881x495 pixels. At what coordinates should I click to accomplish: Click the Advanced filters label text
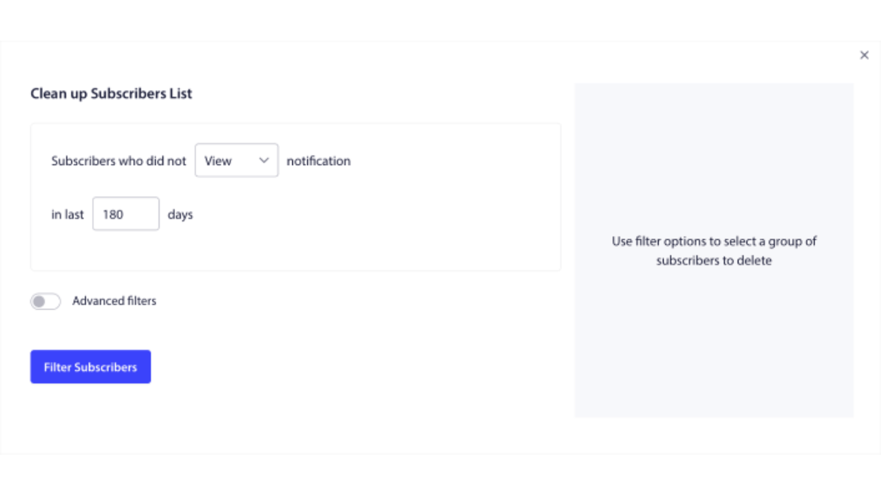tap(114, 300)
